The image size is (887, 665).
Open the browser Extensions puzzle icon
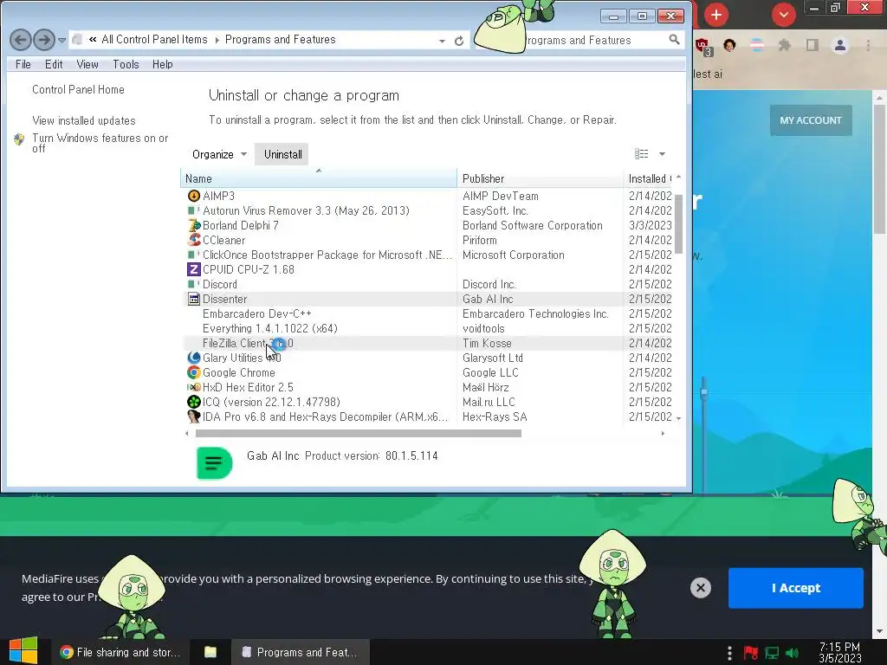[784, 45]
